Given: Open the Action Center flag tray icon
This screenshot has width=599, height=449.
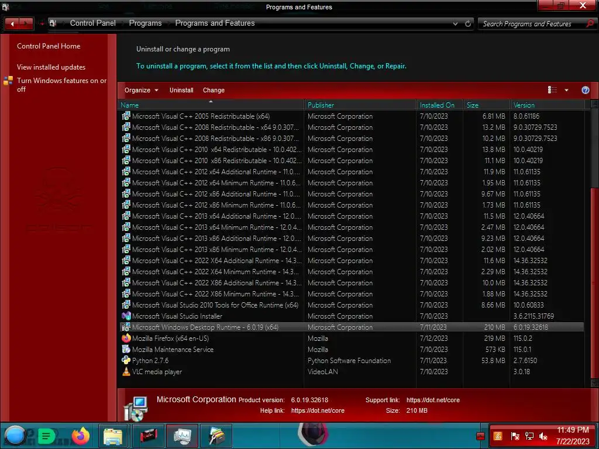Looking at the screenshot, I should click(x=515, y=436).
